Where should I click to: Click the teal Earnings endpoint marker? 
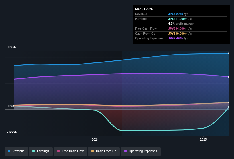[x=229, y=107]
